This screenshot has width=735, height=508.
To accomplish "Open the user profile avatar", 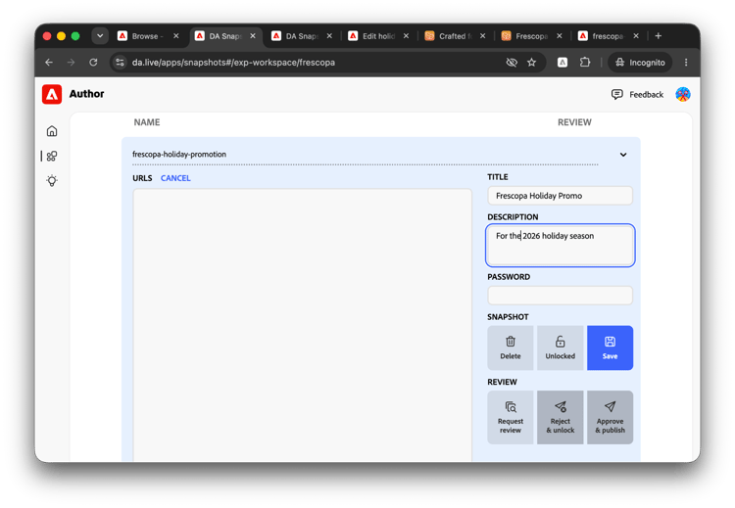I will click(682, 94).
